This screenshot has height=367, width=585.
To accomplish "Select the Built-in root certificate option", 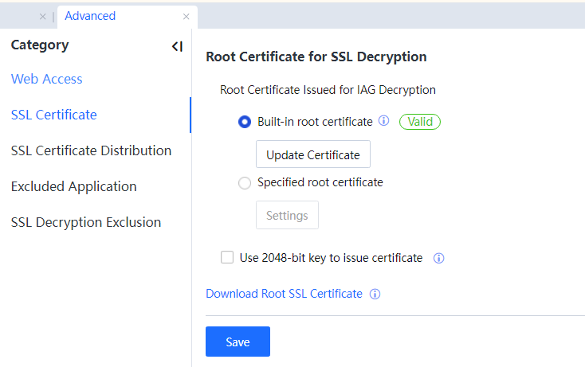I will [x=245, y=123].
